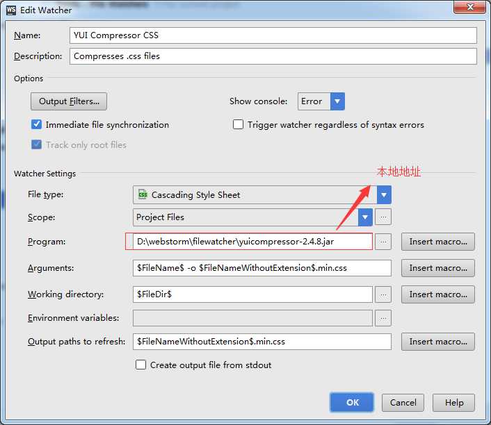Insert macro for the Program field

point(438,242)
